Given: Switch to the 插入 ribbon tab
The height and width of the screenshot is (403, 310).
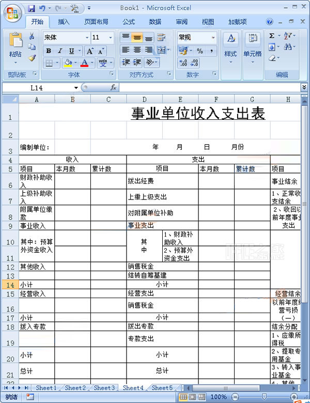Looking at the screenshot, I should click(x=64, y=22).
